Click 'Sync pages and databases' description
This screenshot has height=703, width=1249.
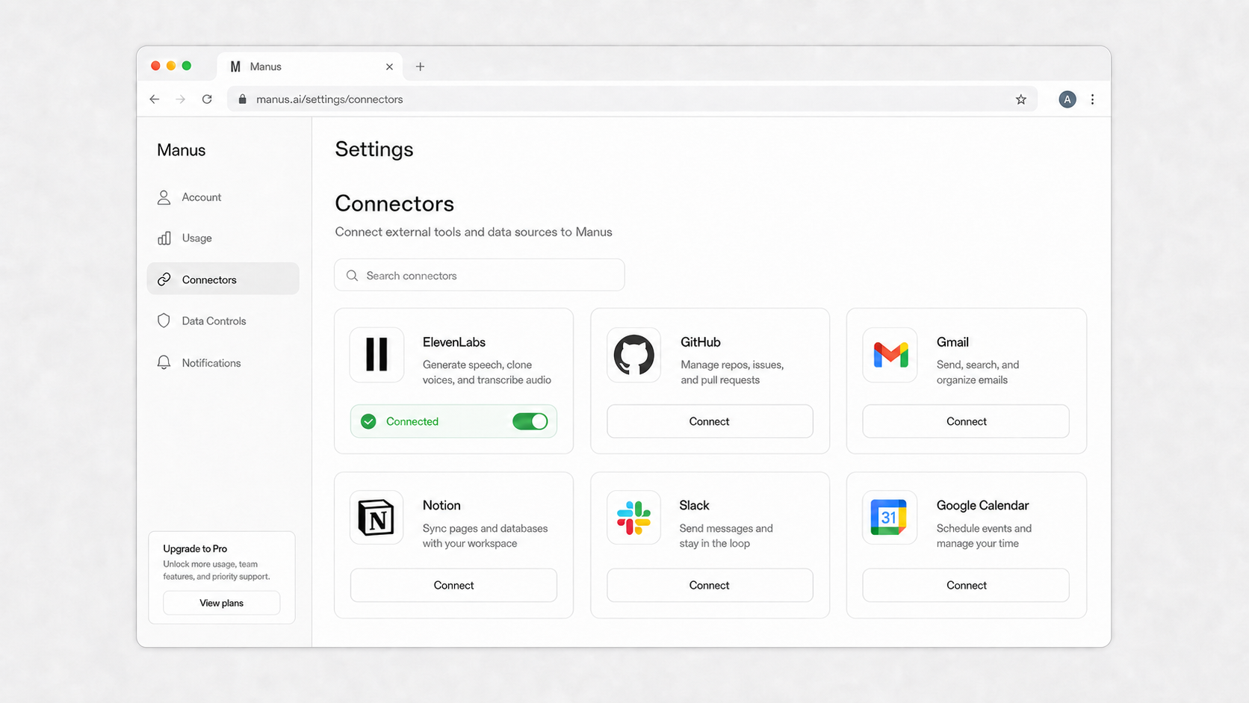(x=486, y=536)
